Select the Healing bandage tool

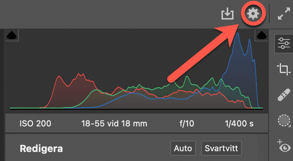point(283,95)
